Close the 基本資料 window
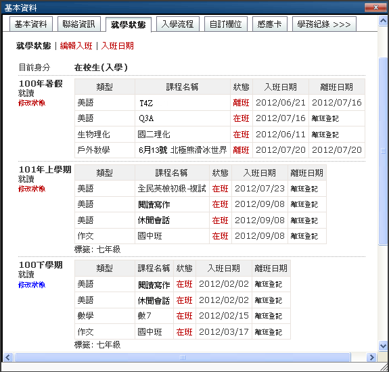This screenshot has width=389, height=372. [x=375, y=7]
